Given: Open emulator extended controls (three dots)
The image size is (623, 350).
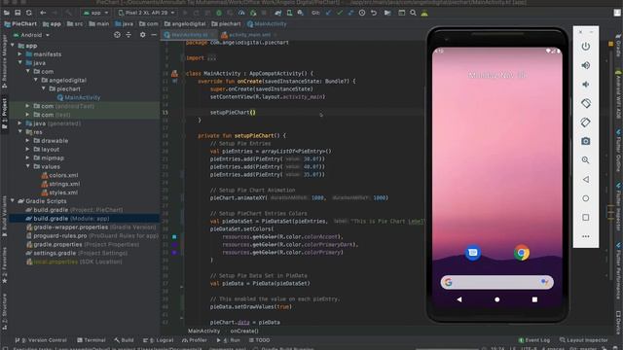Looking at the screenshot, I should (586, 236).
